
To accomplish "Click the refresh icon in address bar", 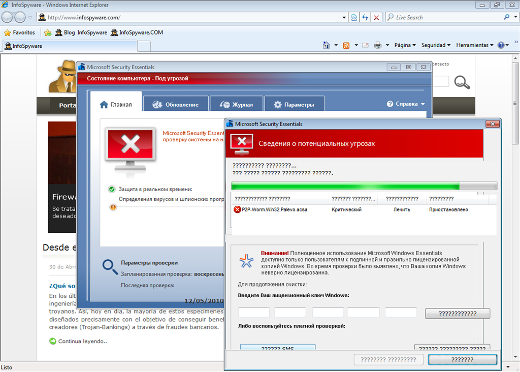I will click(x=365, y=17).
